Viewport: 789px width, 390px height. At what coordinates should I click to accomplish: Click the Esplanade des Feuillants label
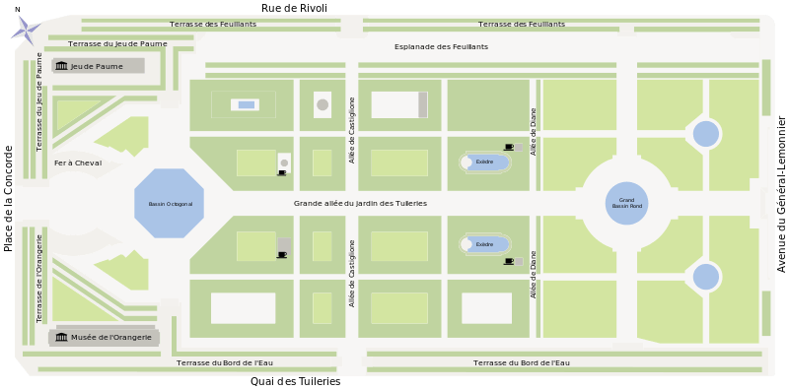tap(441, 46)
